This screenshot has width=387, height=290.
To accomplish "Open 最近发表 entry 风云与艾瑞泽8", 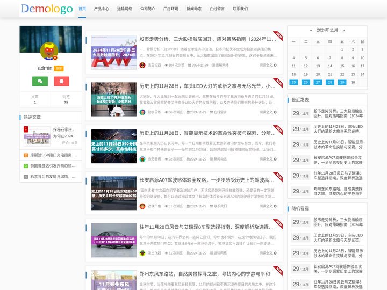I will coord(338,175).
